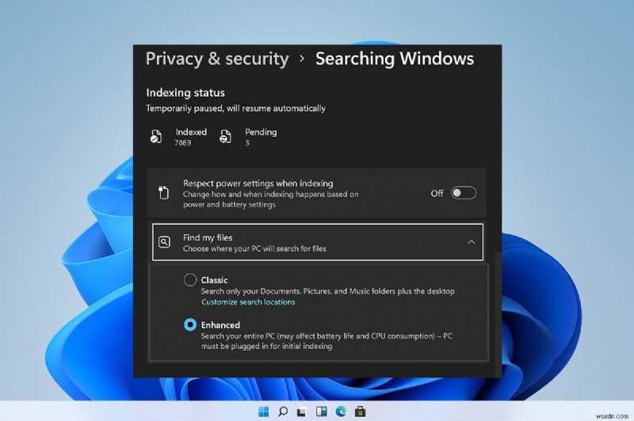Click the Indexing status heading
634x421 pixels.
click(x=185, y=93)
